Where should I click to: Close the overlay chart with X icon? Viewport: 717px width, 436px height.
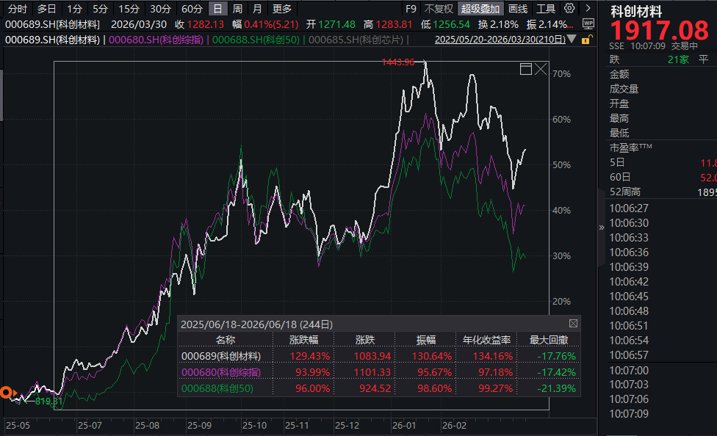tap(541, 69)
